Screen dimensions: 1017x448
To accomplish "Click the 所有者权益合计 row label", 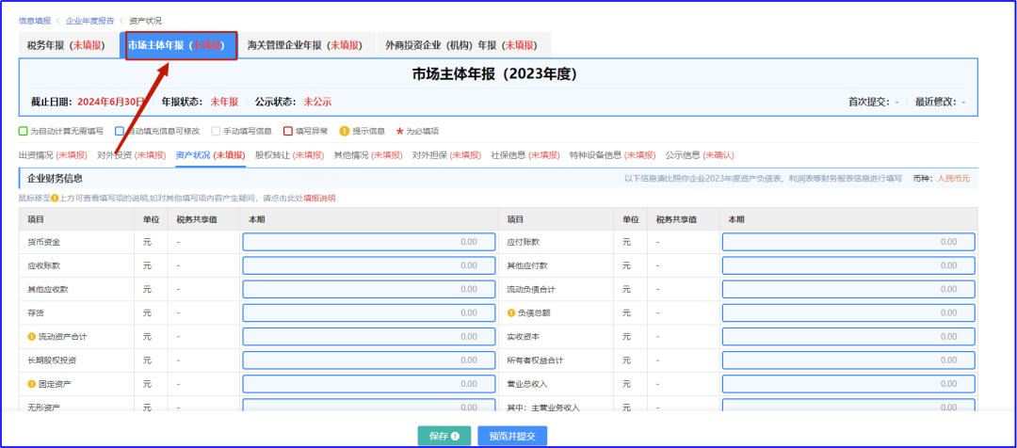I will (x=535, y=360).
